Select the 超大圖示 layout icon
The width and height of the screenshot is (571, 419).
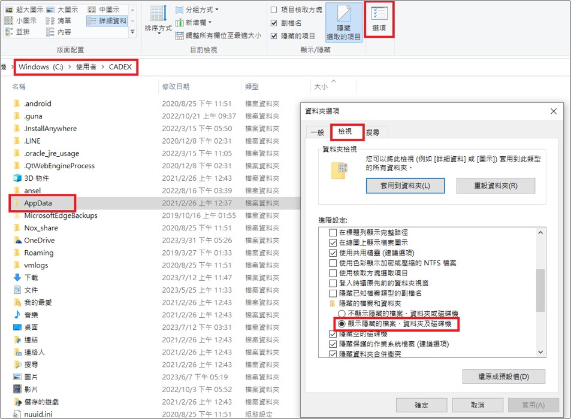8,10
